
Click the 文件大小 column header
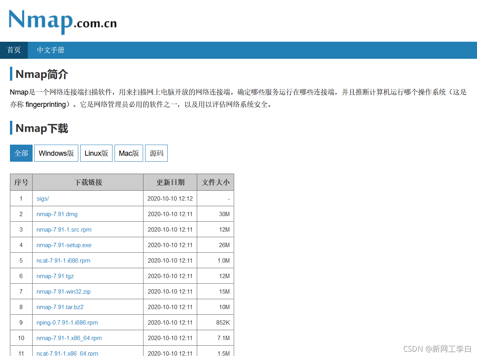click(215, 182)
